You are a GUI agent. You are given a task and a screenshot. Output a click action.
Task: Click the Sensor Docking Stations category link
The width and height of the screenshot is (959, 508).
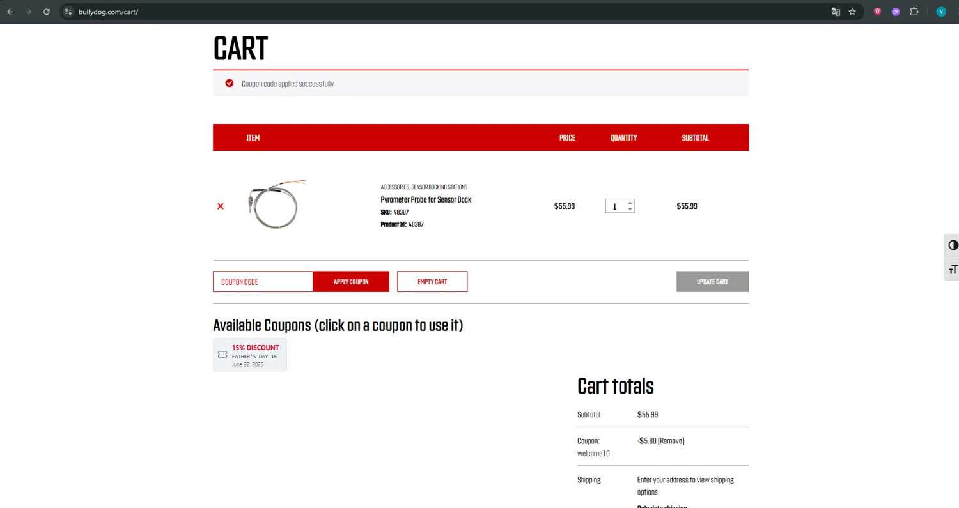tap(439, 187)
